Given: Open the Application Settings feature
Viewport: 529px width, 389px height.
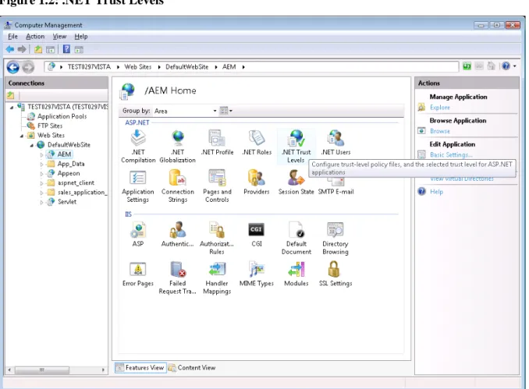Looking at the screenshot, I should point(137,186).
